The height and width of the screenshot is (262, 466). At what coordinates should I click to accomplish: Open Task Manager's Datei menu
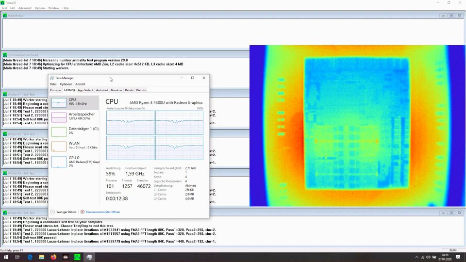click(53, 84)
